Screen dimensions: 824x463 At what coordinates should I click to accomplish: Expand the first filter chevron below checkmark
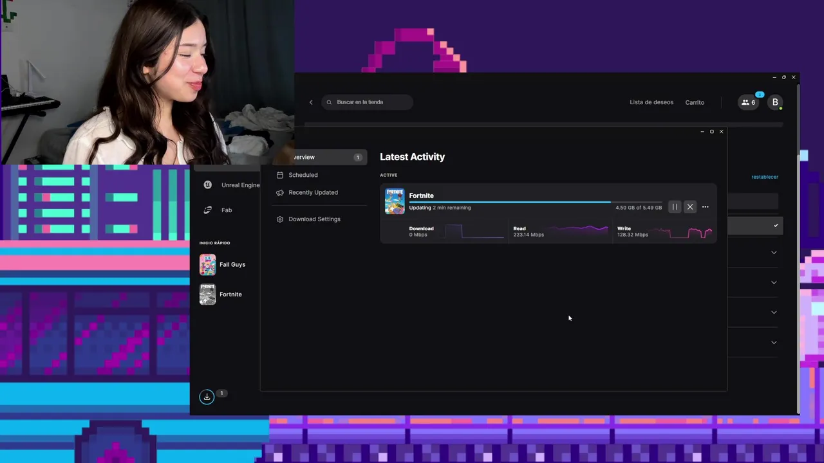774,253
